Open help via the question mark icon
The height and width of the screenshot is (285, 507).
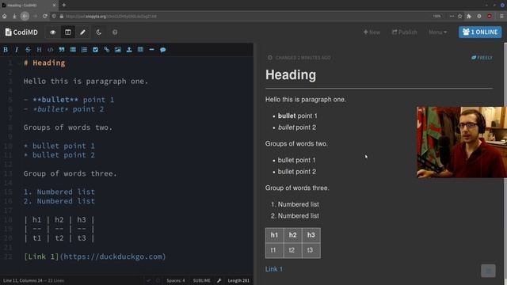115,32
